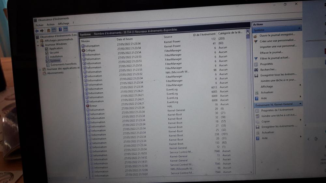Click the Erreur level icon on HAL row
Screen dimensions: 326x183
click(x=88, y=106)
